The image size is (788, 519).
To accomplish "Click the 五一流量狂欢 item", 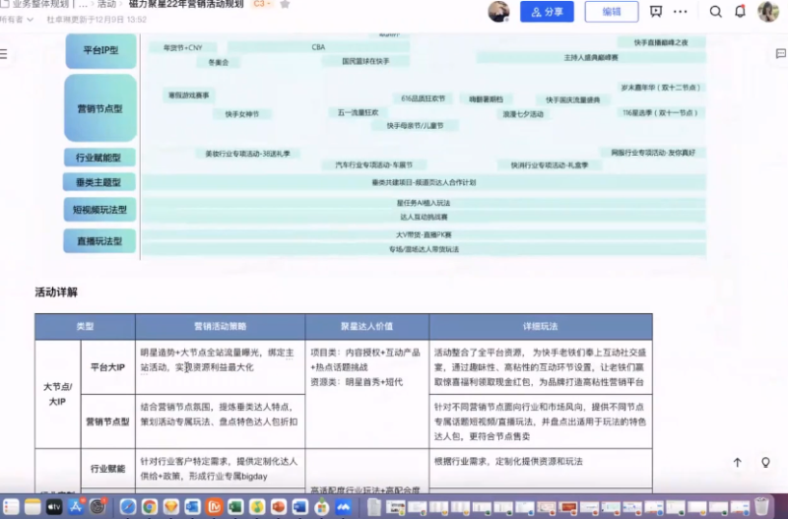I will click(x=358, y=112).
